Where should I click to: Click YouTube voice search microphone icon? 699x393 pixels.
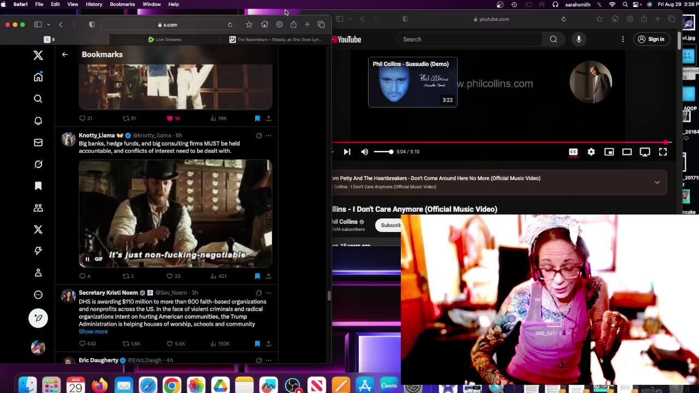pyautogui.click(x=579, y=39)
